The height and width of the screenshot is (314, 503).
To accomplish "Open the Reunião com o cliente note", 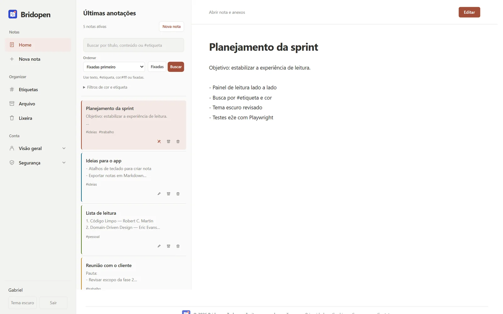I will (134, 273).
